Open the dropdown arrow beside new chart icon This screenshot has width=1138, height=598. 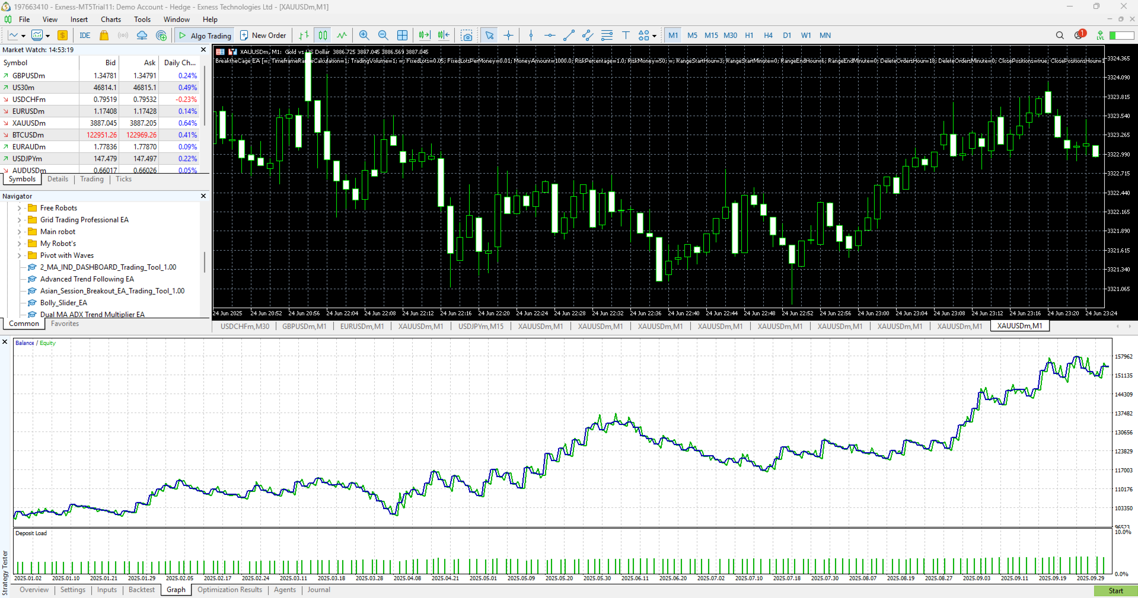23,36
